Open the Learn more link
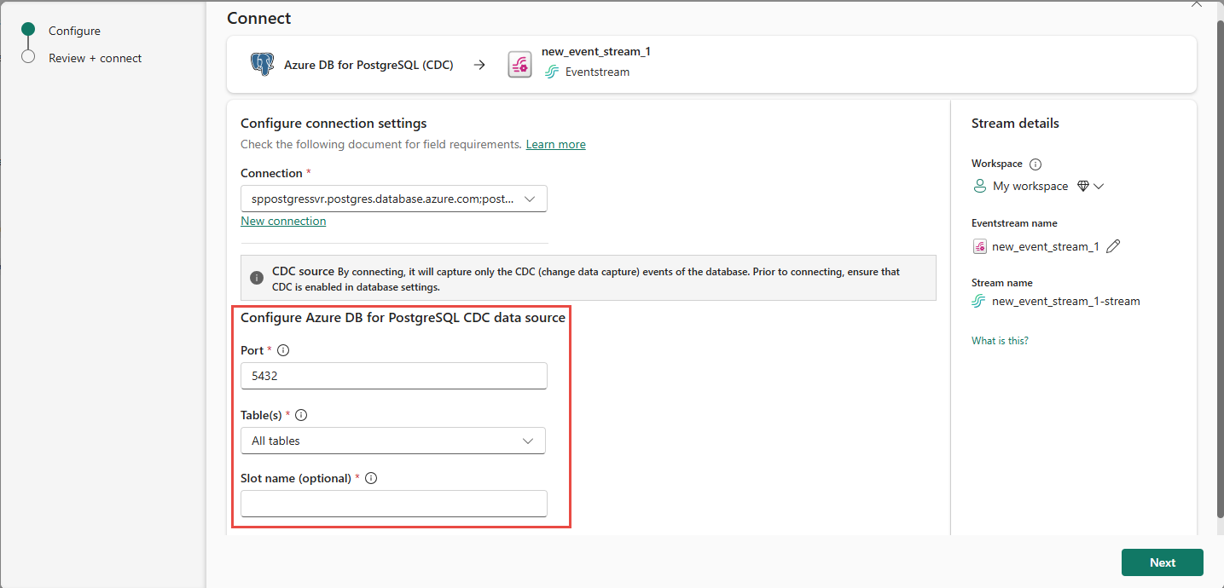Screen dimensions: 1224x588 [555, 143]
